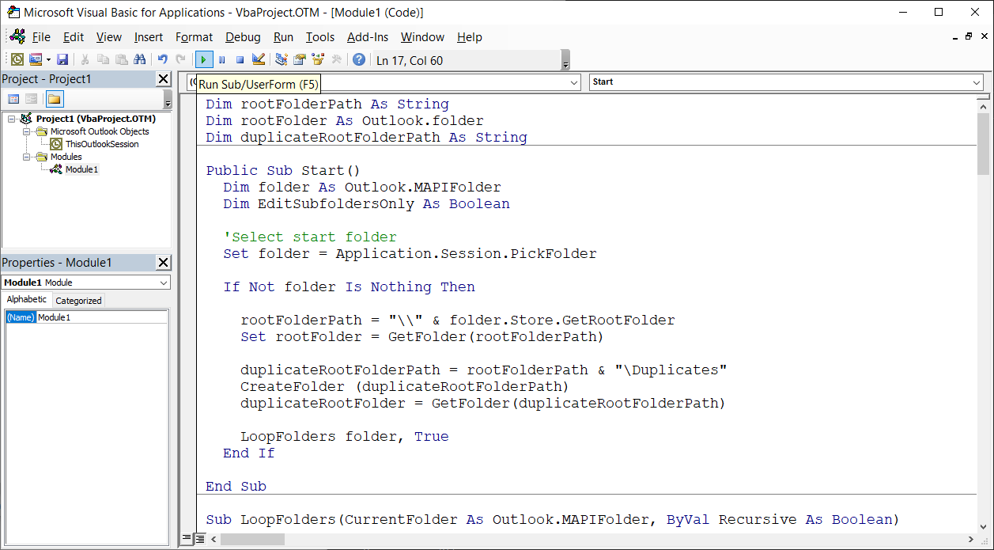The height and width of the screenshot is (550, 994).
Task: Click the Reset stop square icon
Action: 240,59
